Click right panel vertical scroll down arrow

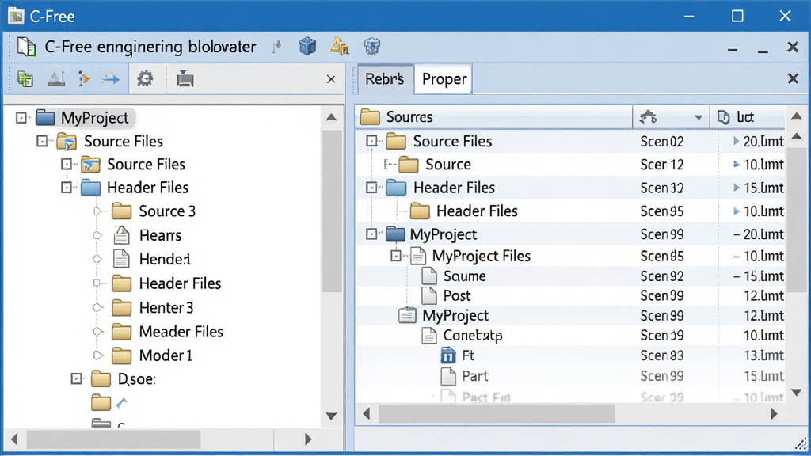[x=797, y=393]
